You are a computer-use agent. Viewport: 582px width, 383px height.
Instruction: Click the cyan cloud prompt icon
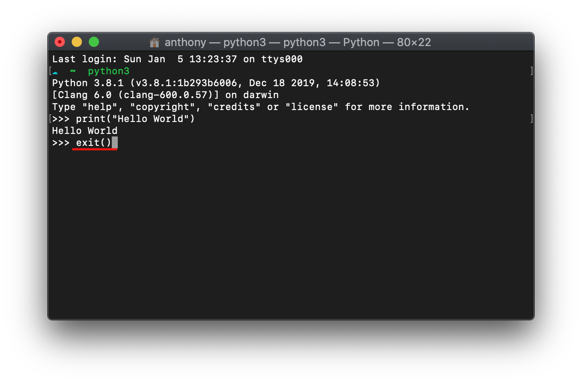coord(55,72)
